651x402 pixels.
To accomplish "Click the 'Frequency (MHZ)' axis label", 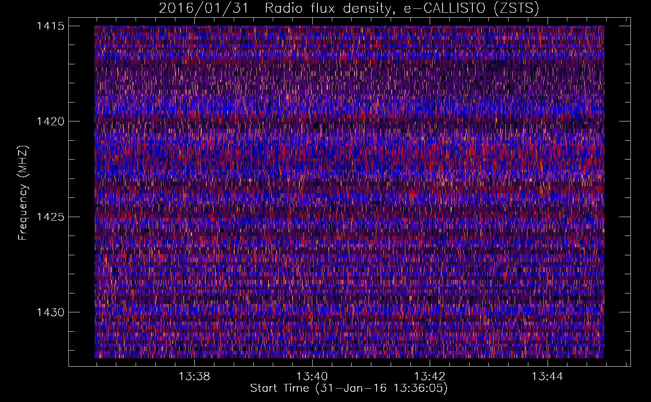I will [23, 193].
